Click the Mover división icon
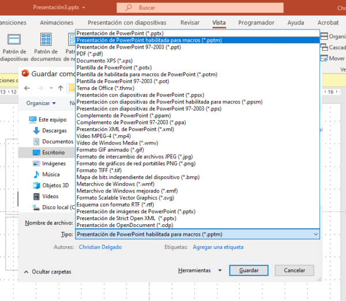 pos(324,58)
